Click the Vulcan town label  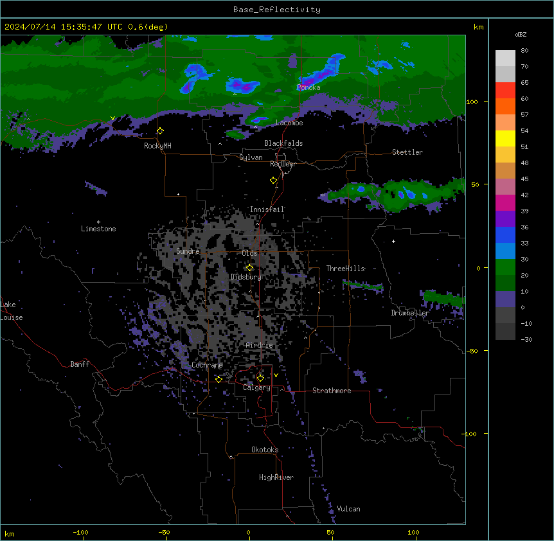(349, 509)
